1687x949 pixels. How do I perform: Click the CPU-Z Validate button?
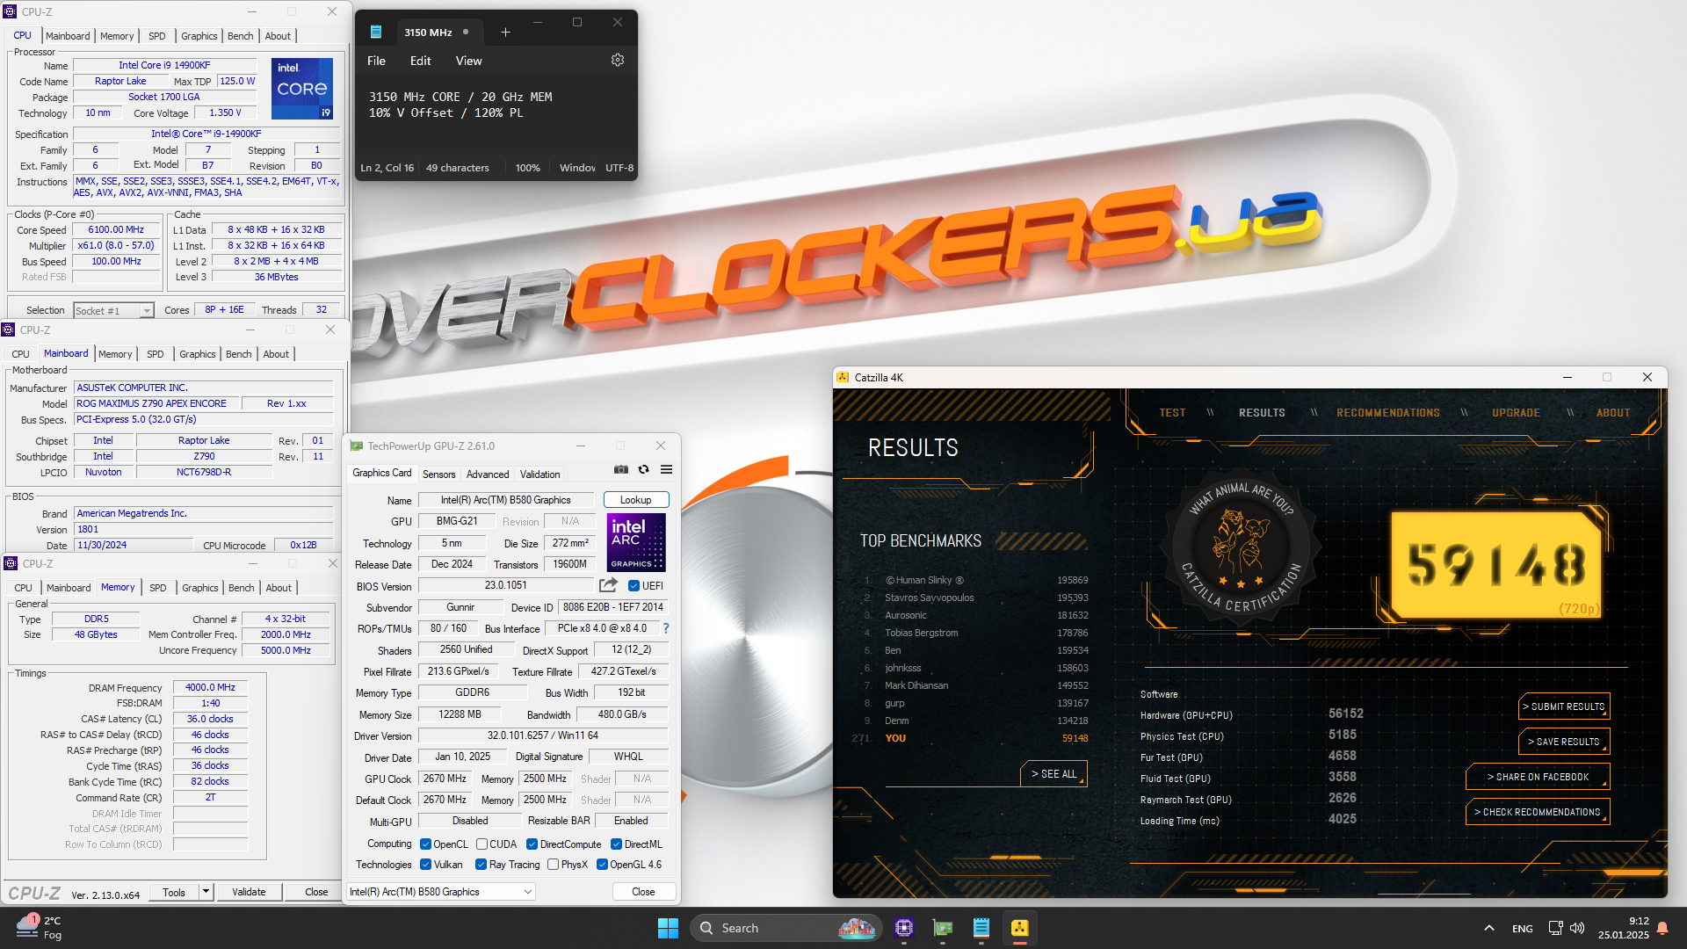pos(249,892)
